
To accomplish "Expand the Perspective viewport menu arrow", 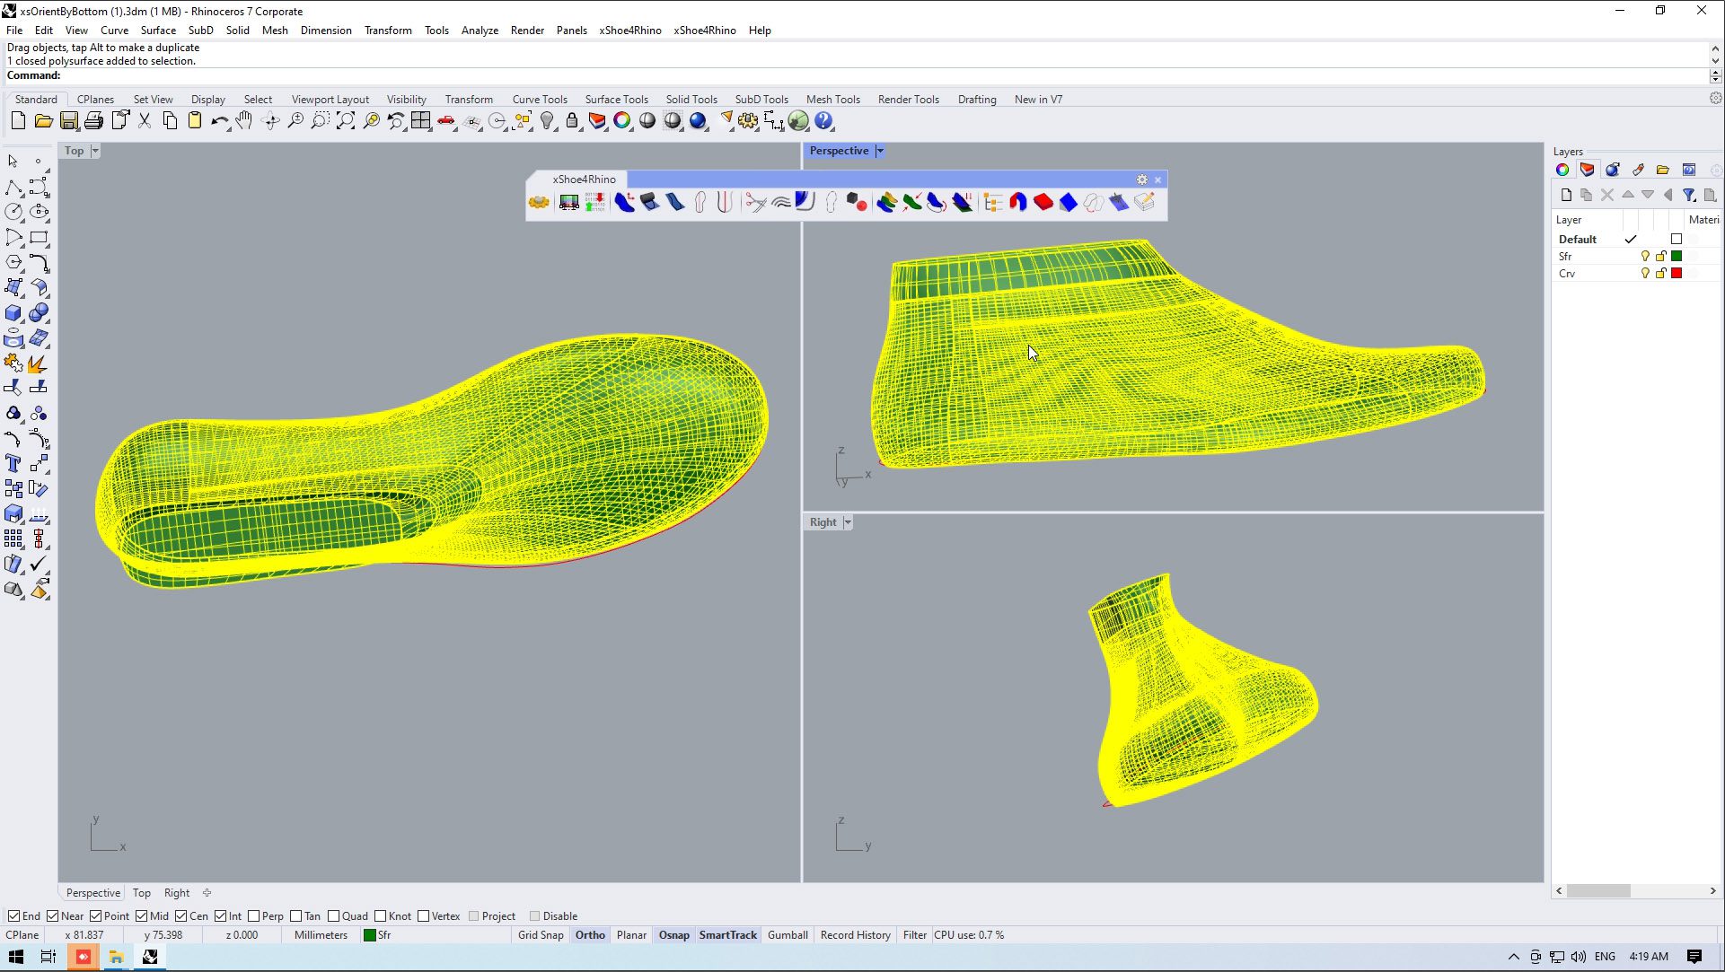I will pos(880,151).
